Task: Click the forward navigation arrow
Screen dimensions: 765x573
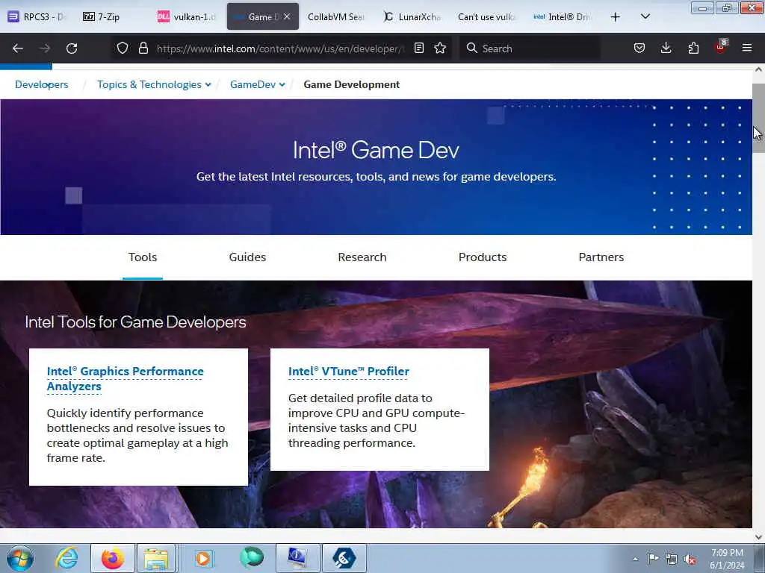Action: [45, 48]
